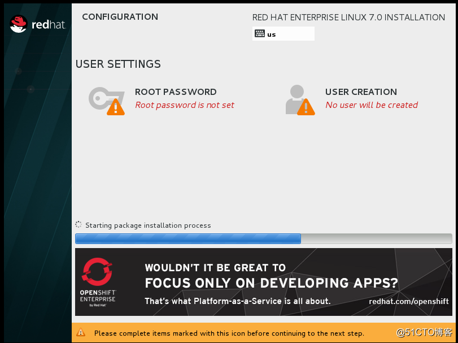Click the package installation progress bar

click(264, 238)
